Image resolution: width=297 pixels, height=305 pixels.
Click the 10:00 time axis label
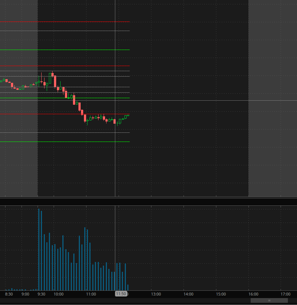[x=58, y=294]
